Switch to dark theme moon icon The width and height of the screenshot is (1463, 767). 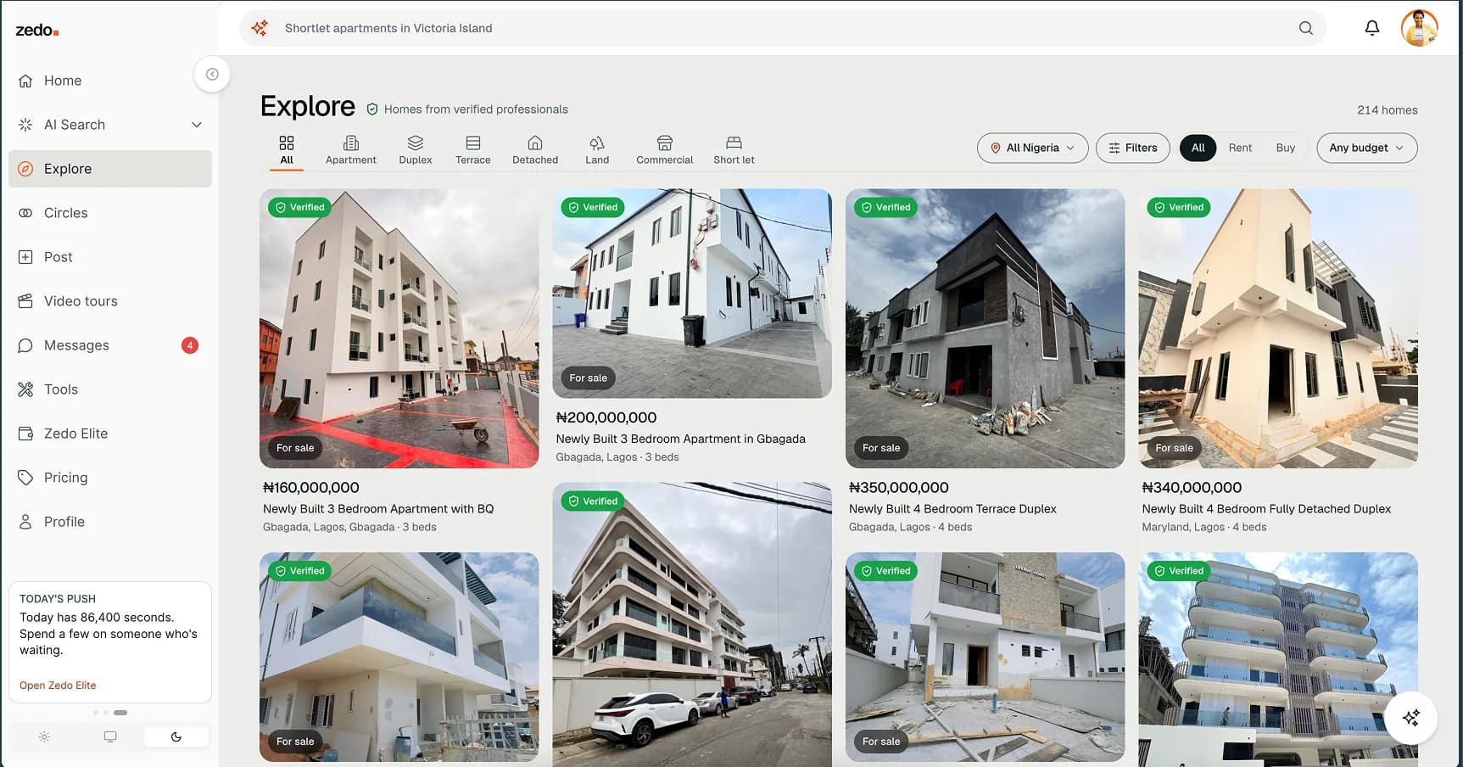tap(176, 736)
